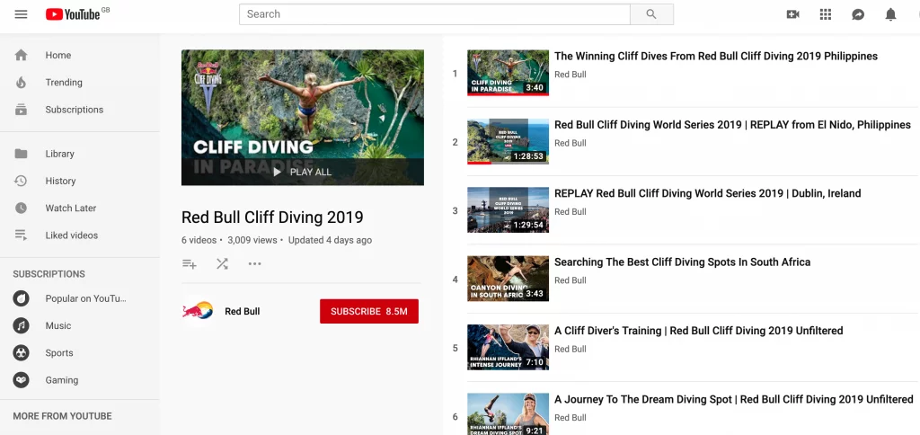Click the 1:29:54 Dublin replay thumbnail
Viewport: 920px width, 435px height.
pos(509,210)
